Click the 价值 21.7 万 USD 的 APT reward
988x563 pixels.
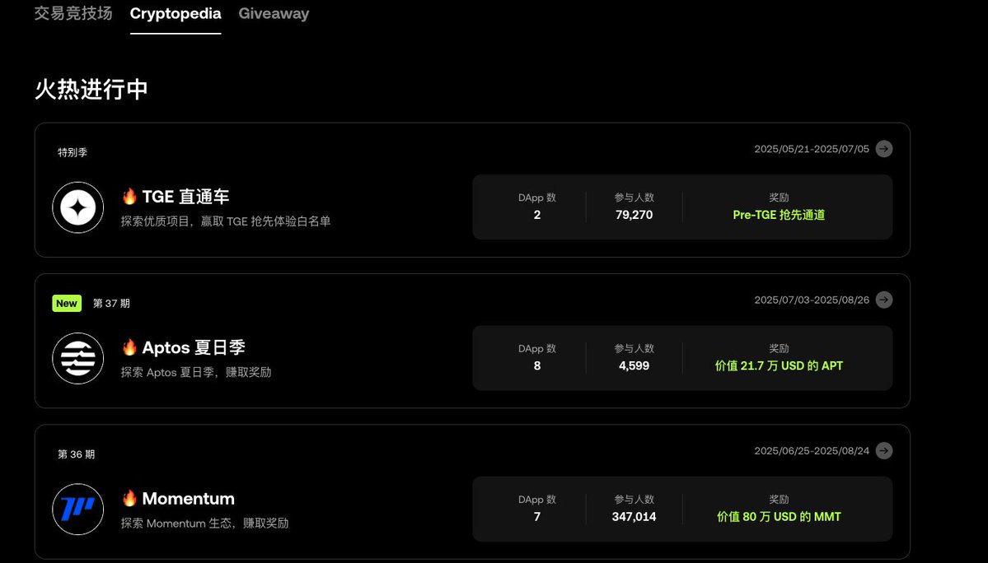click(779, 366)
